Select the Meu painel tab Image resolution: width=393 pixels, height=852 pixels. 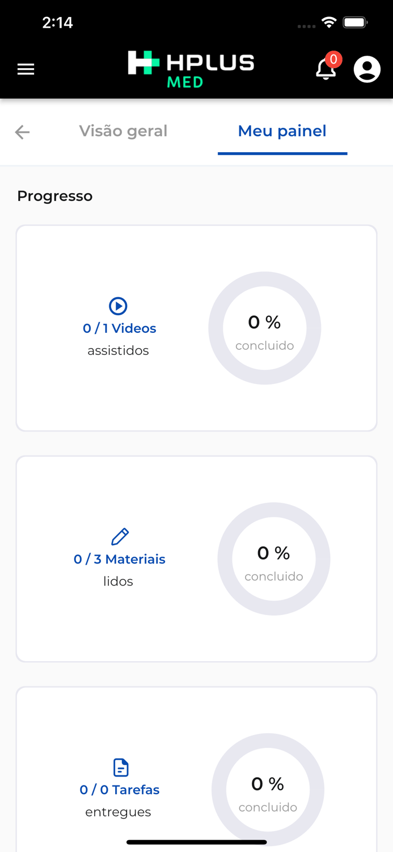click(282, 131)
